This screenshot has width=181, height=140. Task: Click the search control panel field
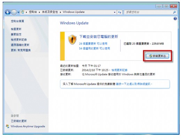[x=149, y=12]
